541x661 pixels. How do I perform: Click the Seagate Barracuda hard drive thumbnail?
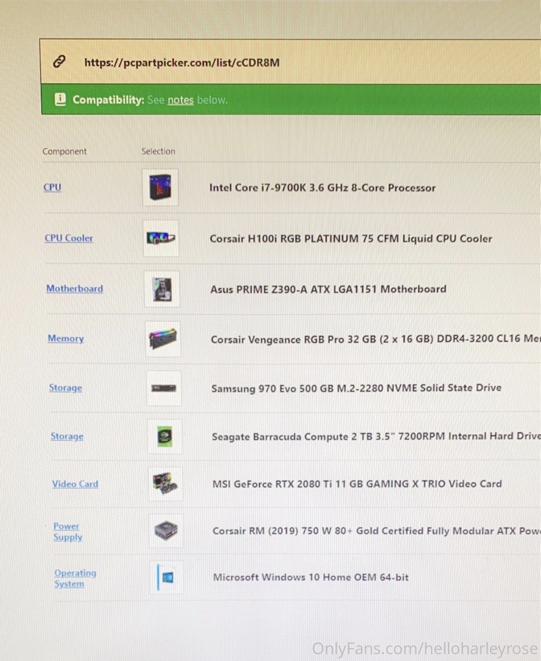click(165, 437)
